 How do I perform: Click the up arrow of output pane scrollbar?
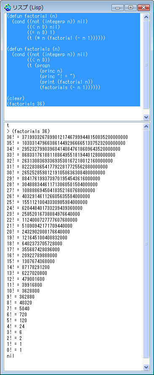pyautogui.click(x=146, y=126)
